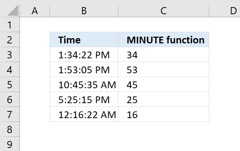Select row 2 header

(10, 40)
